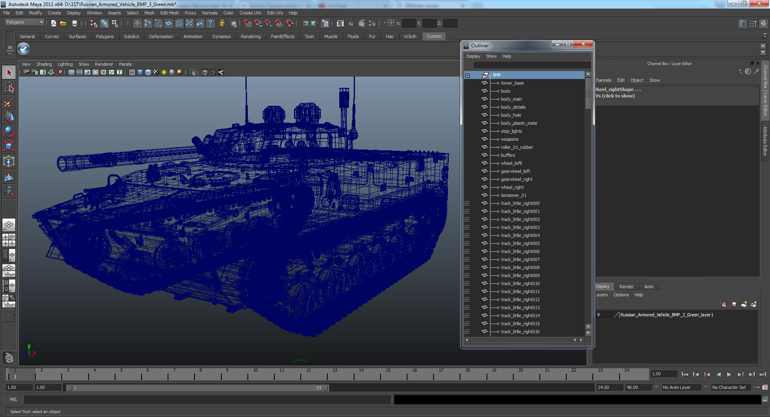This screenshot has height=417, width=770.
Task: Open the Shading menu in viewport
Action: [x=44, y=64]
